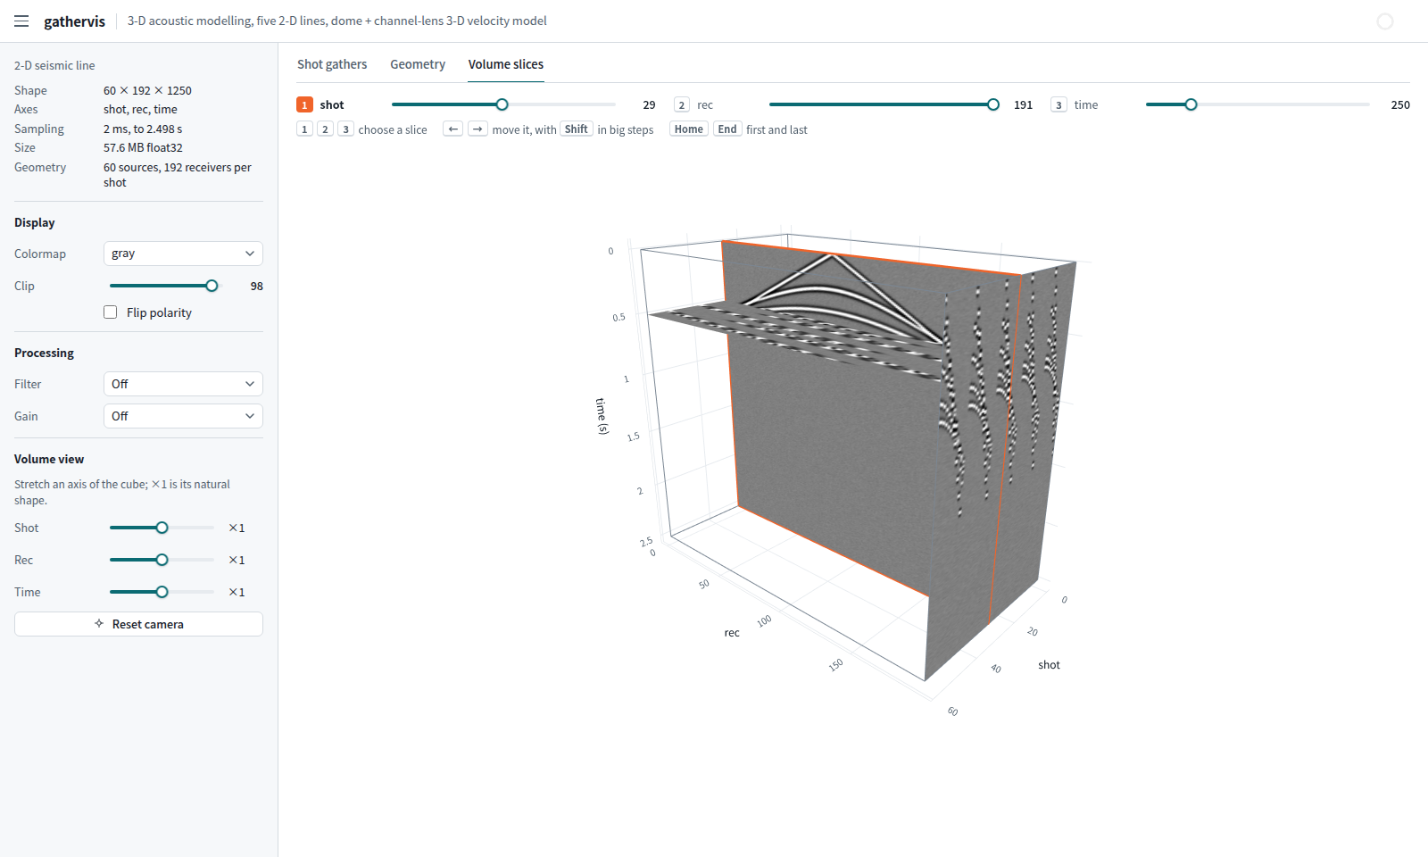Screen dimensions: 1428x857
Task: Click the gathervis app title
Action: click(x=74, y=21)
